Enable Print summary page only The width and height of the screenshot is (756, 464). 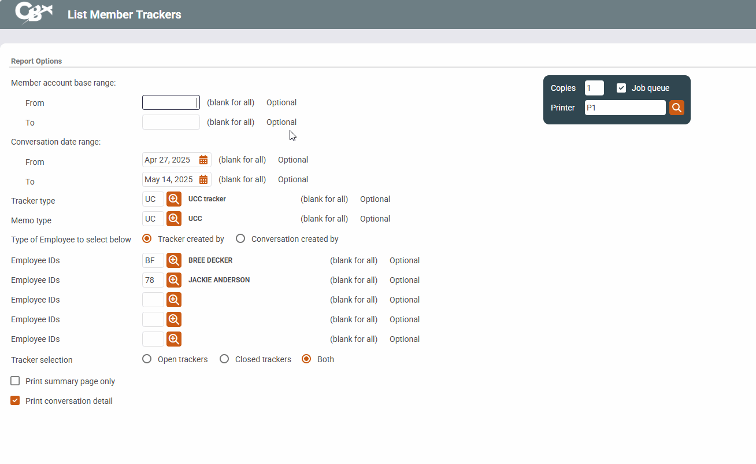[15, 381]
